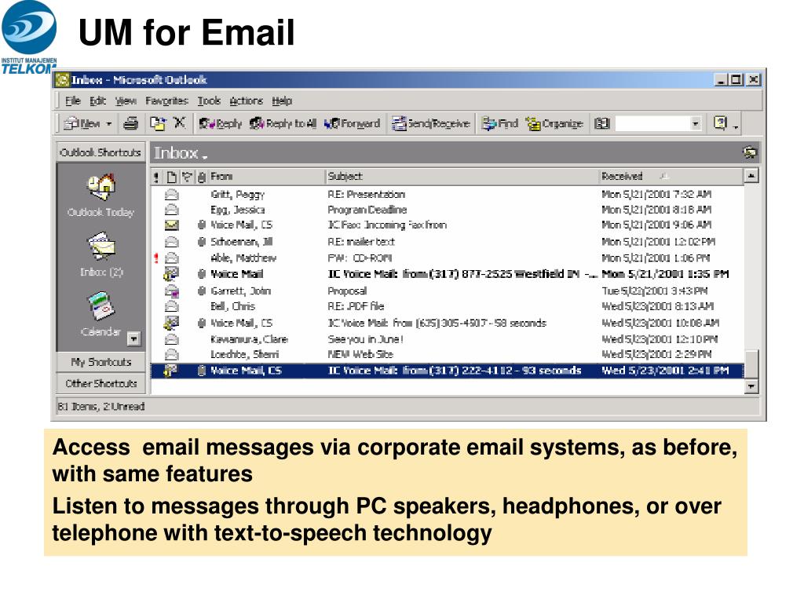Sort messages by the Received column
The image size is (804, 603).
click(x=671, y=177)
